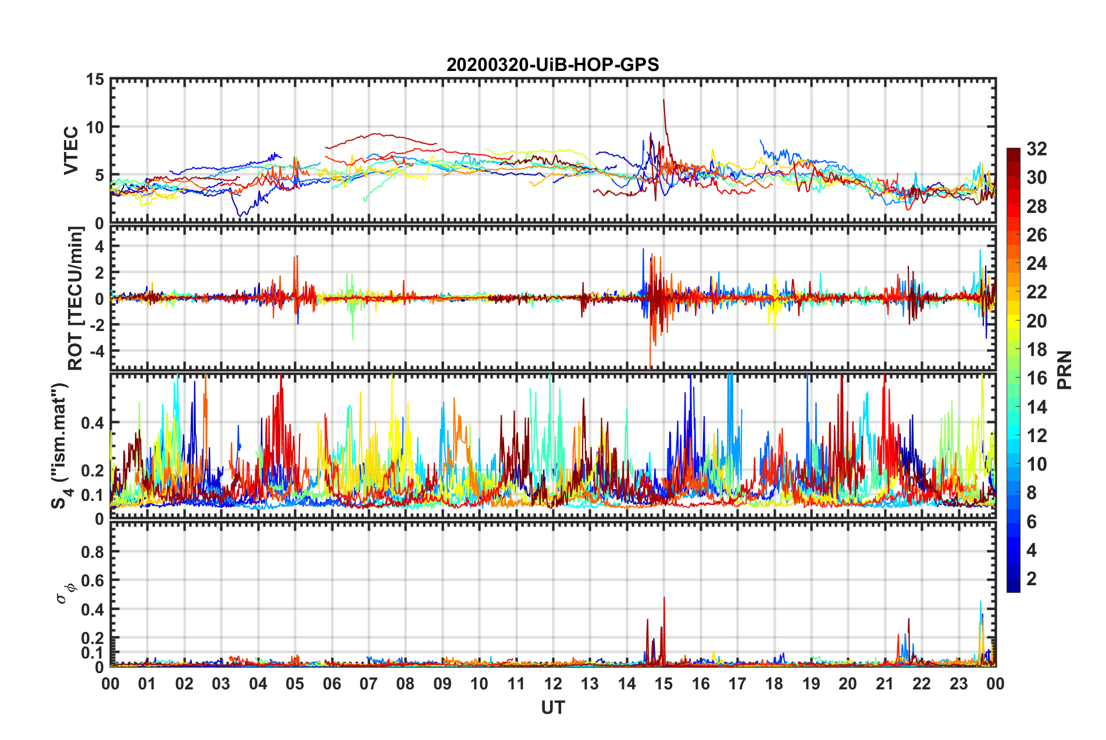The width and height of the screenshot is (1106, 740).
Task: Click the PRN colorbar tick label 20
Action: [x=1036, y=321]
